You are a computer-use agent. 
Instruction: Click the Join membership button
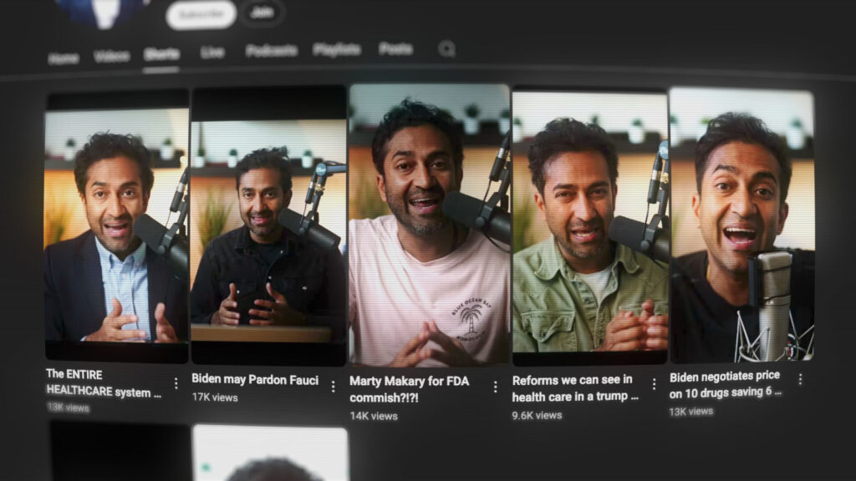click(262, 13)
